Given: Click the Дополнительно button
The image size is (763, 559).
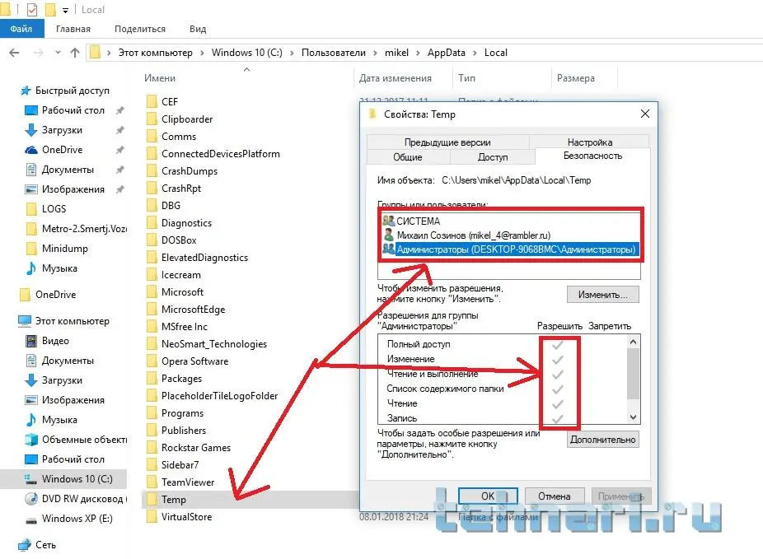Looking at the screenshot, I should [x=602, y=440].
